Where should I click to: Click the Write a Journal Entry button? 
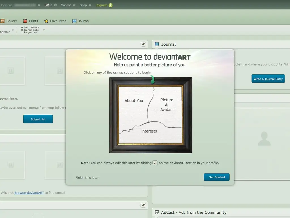click(268, 79)
